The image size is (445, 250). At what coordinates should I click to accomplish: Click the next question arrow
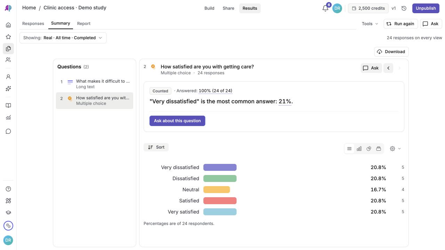399,68
